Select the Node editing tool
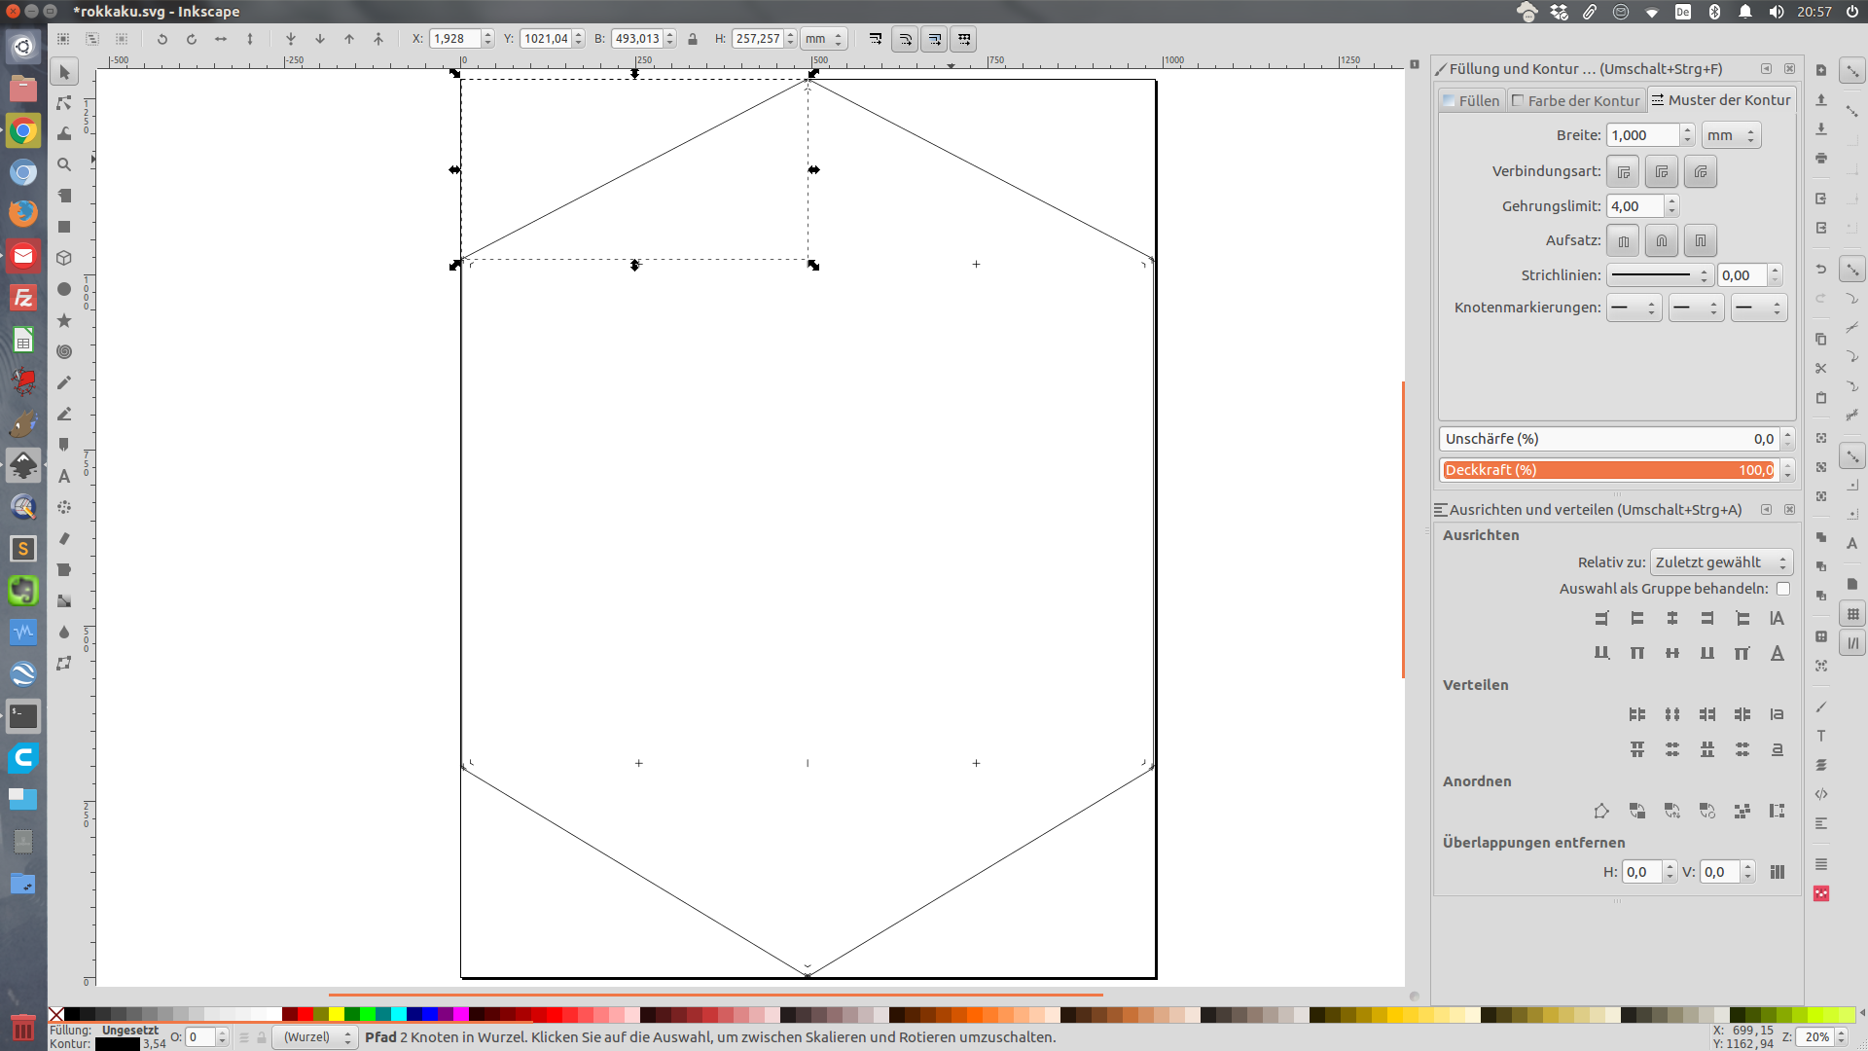 (64, 103)
